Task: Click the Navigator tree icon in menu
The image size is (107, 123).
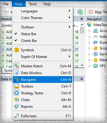Action: click(17, 80)
